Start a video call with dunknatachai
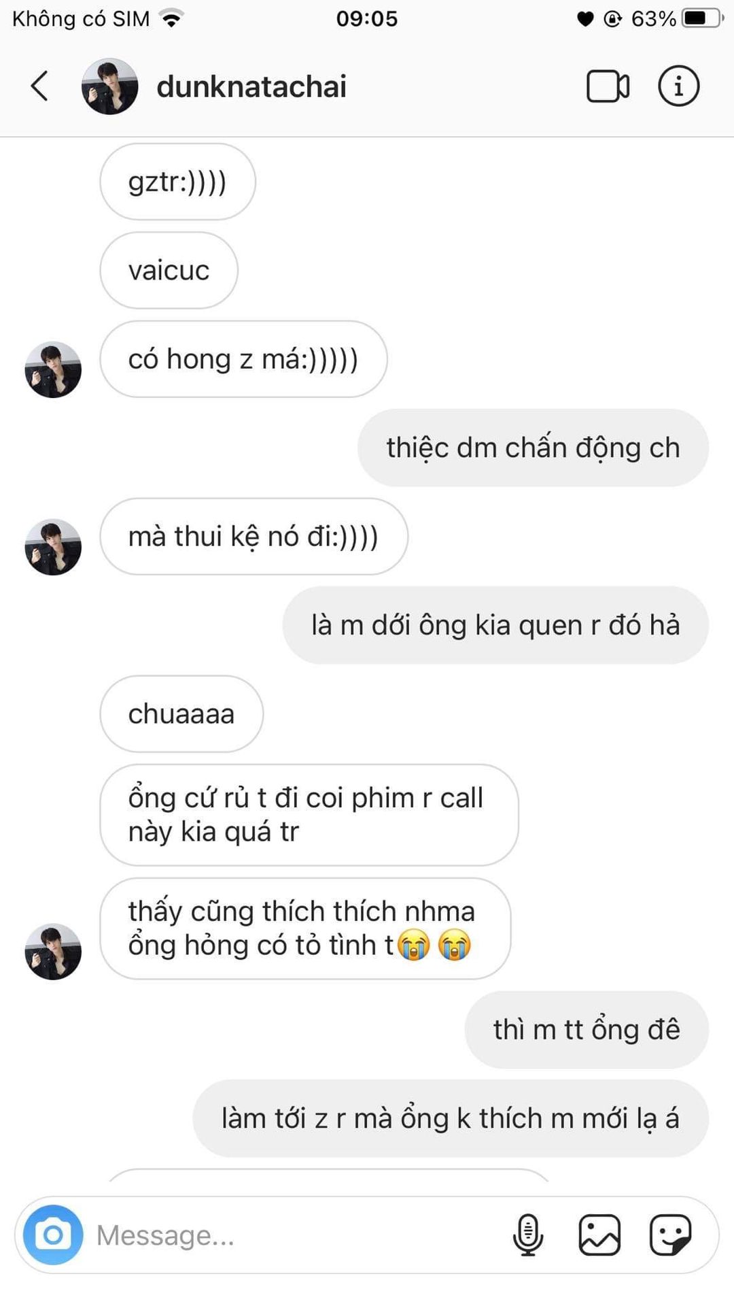734x1306 pixels. pos(608,86)
